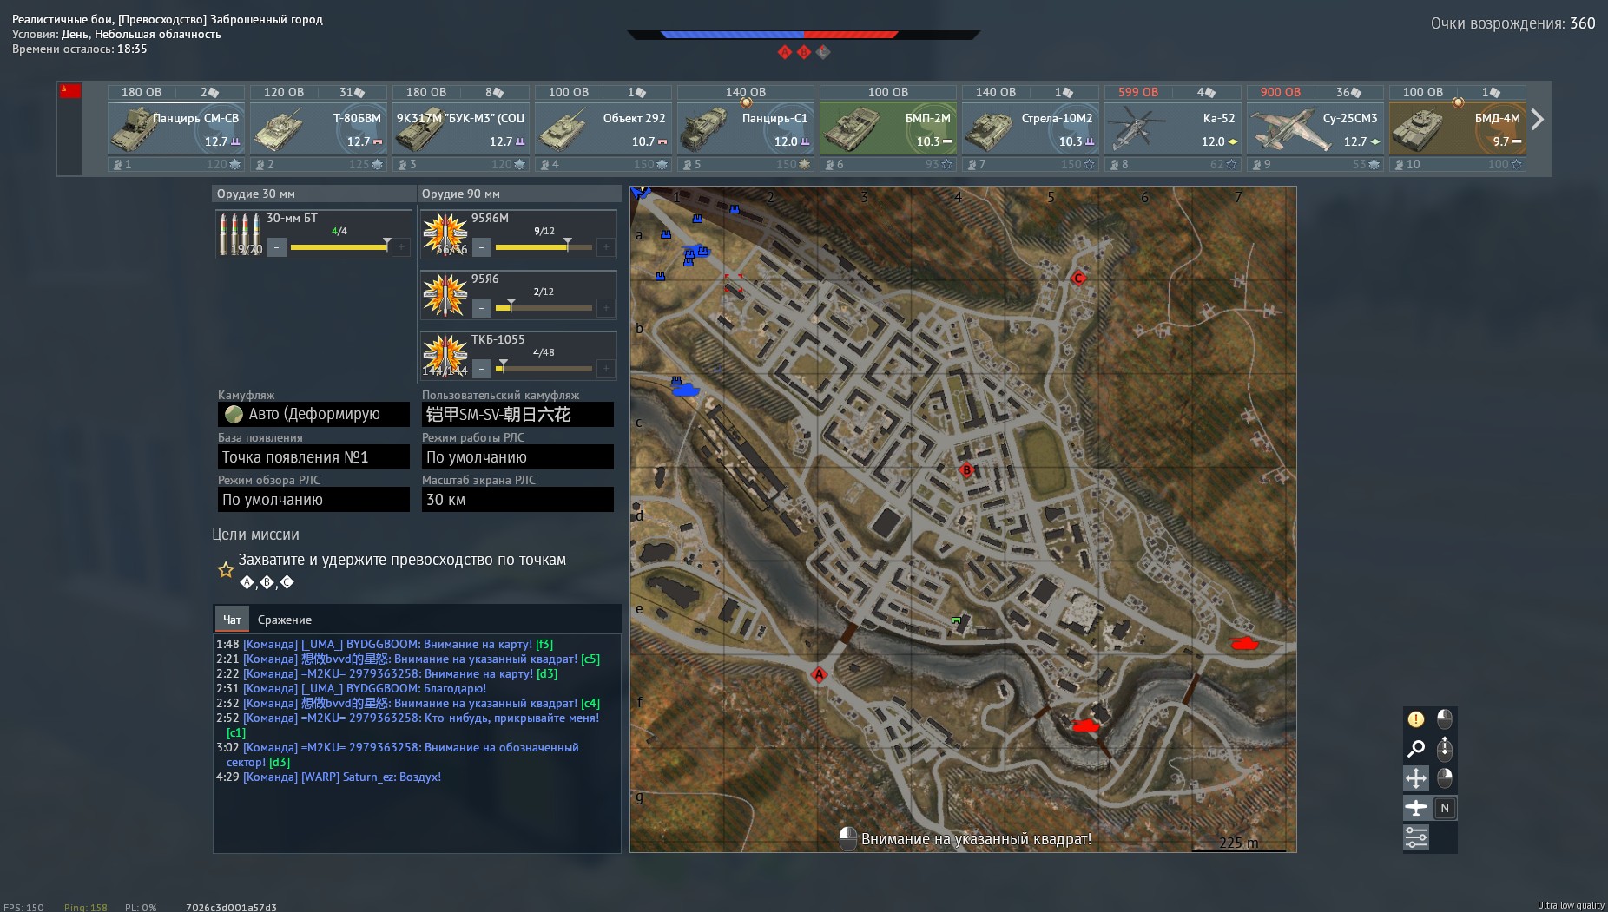Choose the БМД-4М vehicle card

pyautogui.click(x=1457, y=128)
